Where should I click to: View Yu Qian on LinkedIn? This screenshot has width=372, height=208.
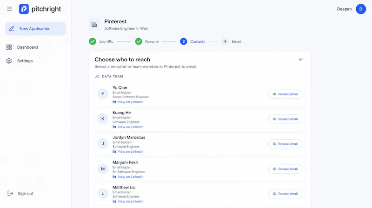click(131, 102)
